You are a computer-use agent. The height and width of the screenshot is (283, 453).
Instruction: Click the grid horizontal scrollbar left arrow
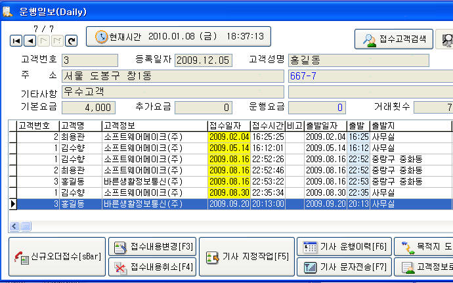[x=14, y=227]
